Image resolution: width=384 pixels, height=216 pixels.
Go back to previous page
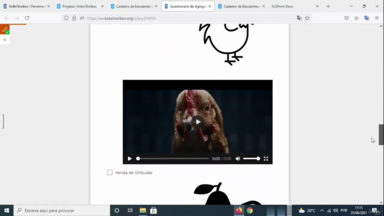pyautogui.click(x=7, y=18)
